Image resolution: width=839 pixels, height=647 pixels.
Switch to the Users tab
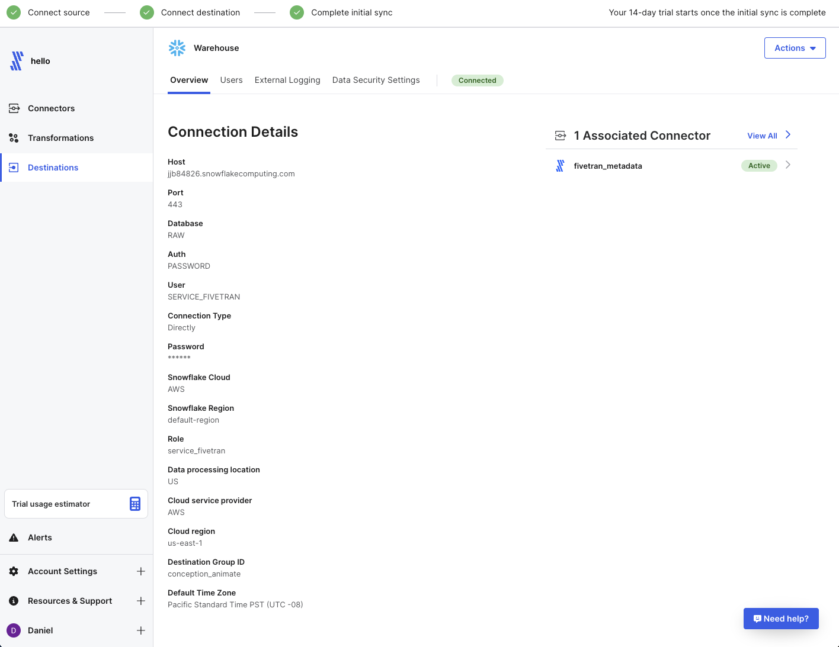coord(231,80)
